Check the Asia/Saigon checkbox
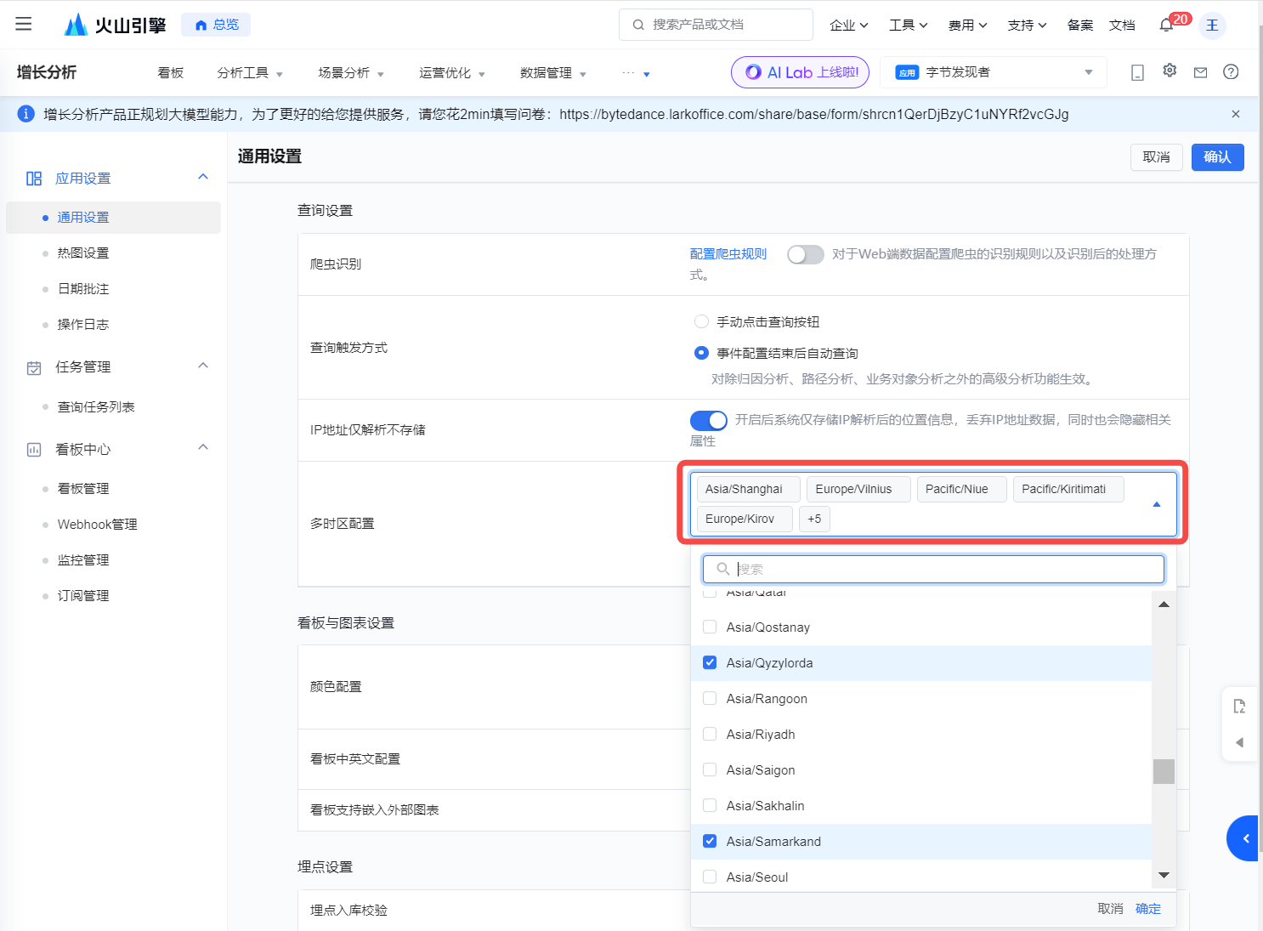Viewport: 1263px width, 931px height. (x=710, y=770)
